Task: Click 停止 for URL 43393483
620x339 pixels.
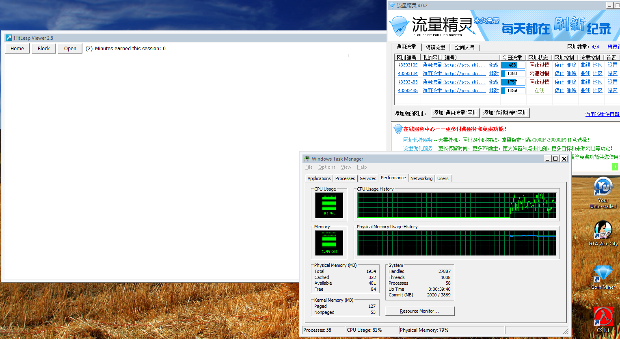Action: click(559, 82)
